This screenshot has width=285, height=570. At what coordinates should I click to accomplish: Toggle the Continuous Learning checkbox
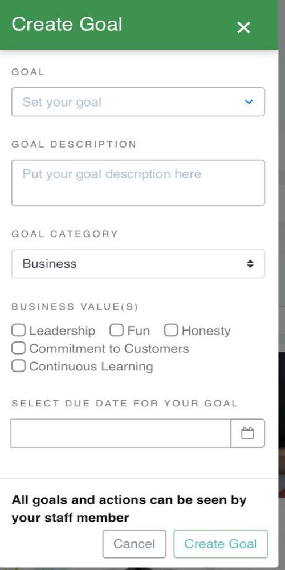(19, 366)
